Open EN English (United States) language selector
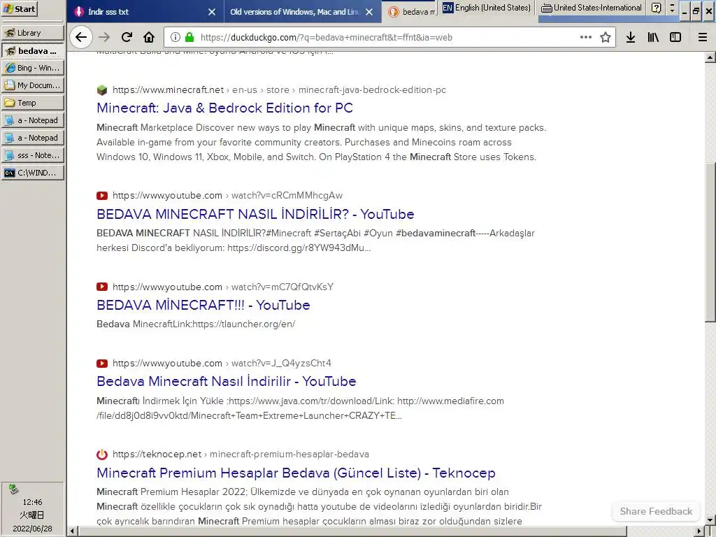This screenshot has width=716, height=537. pos(487,8)
